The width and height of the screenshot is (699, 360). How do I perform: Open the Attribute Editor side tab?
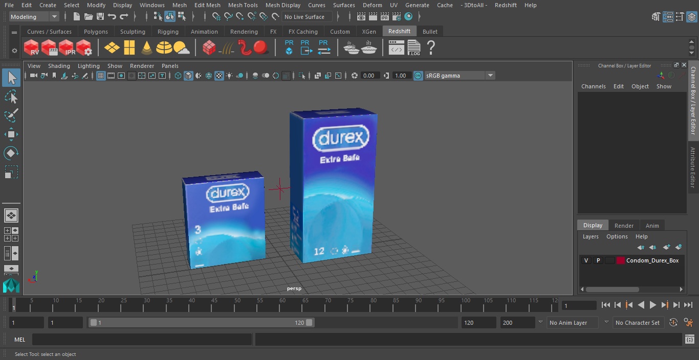point(693,167)
